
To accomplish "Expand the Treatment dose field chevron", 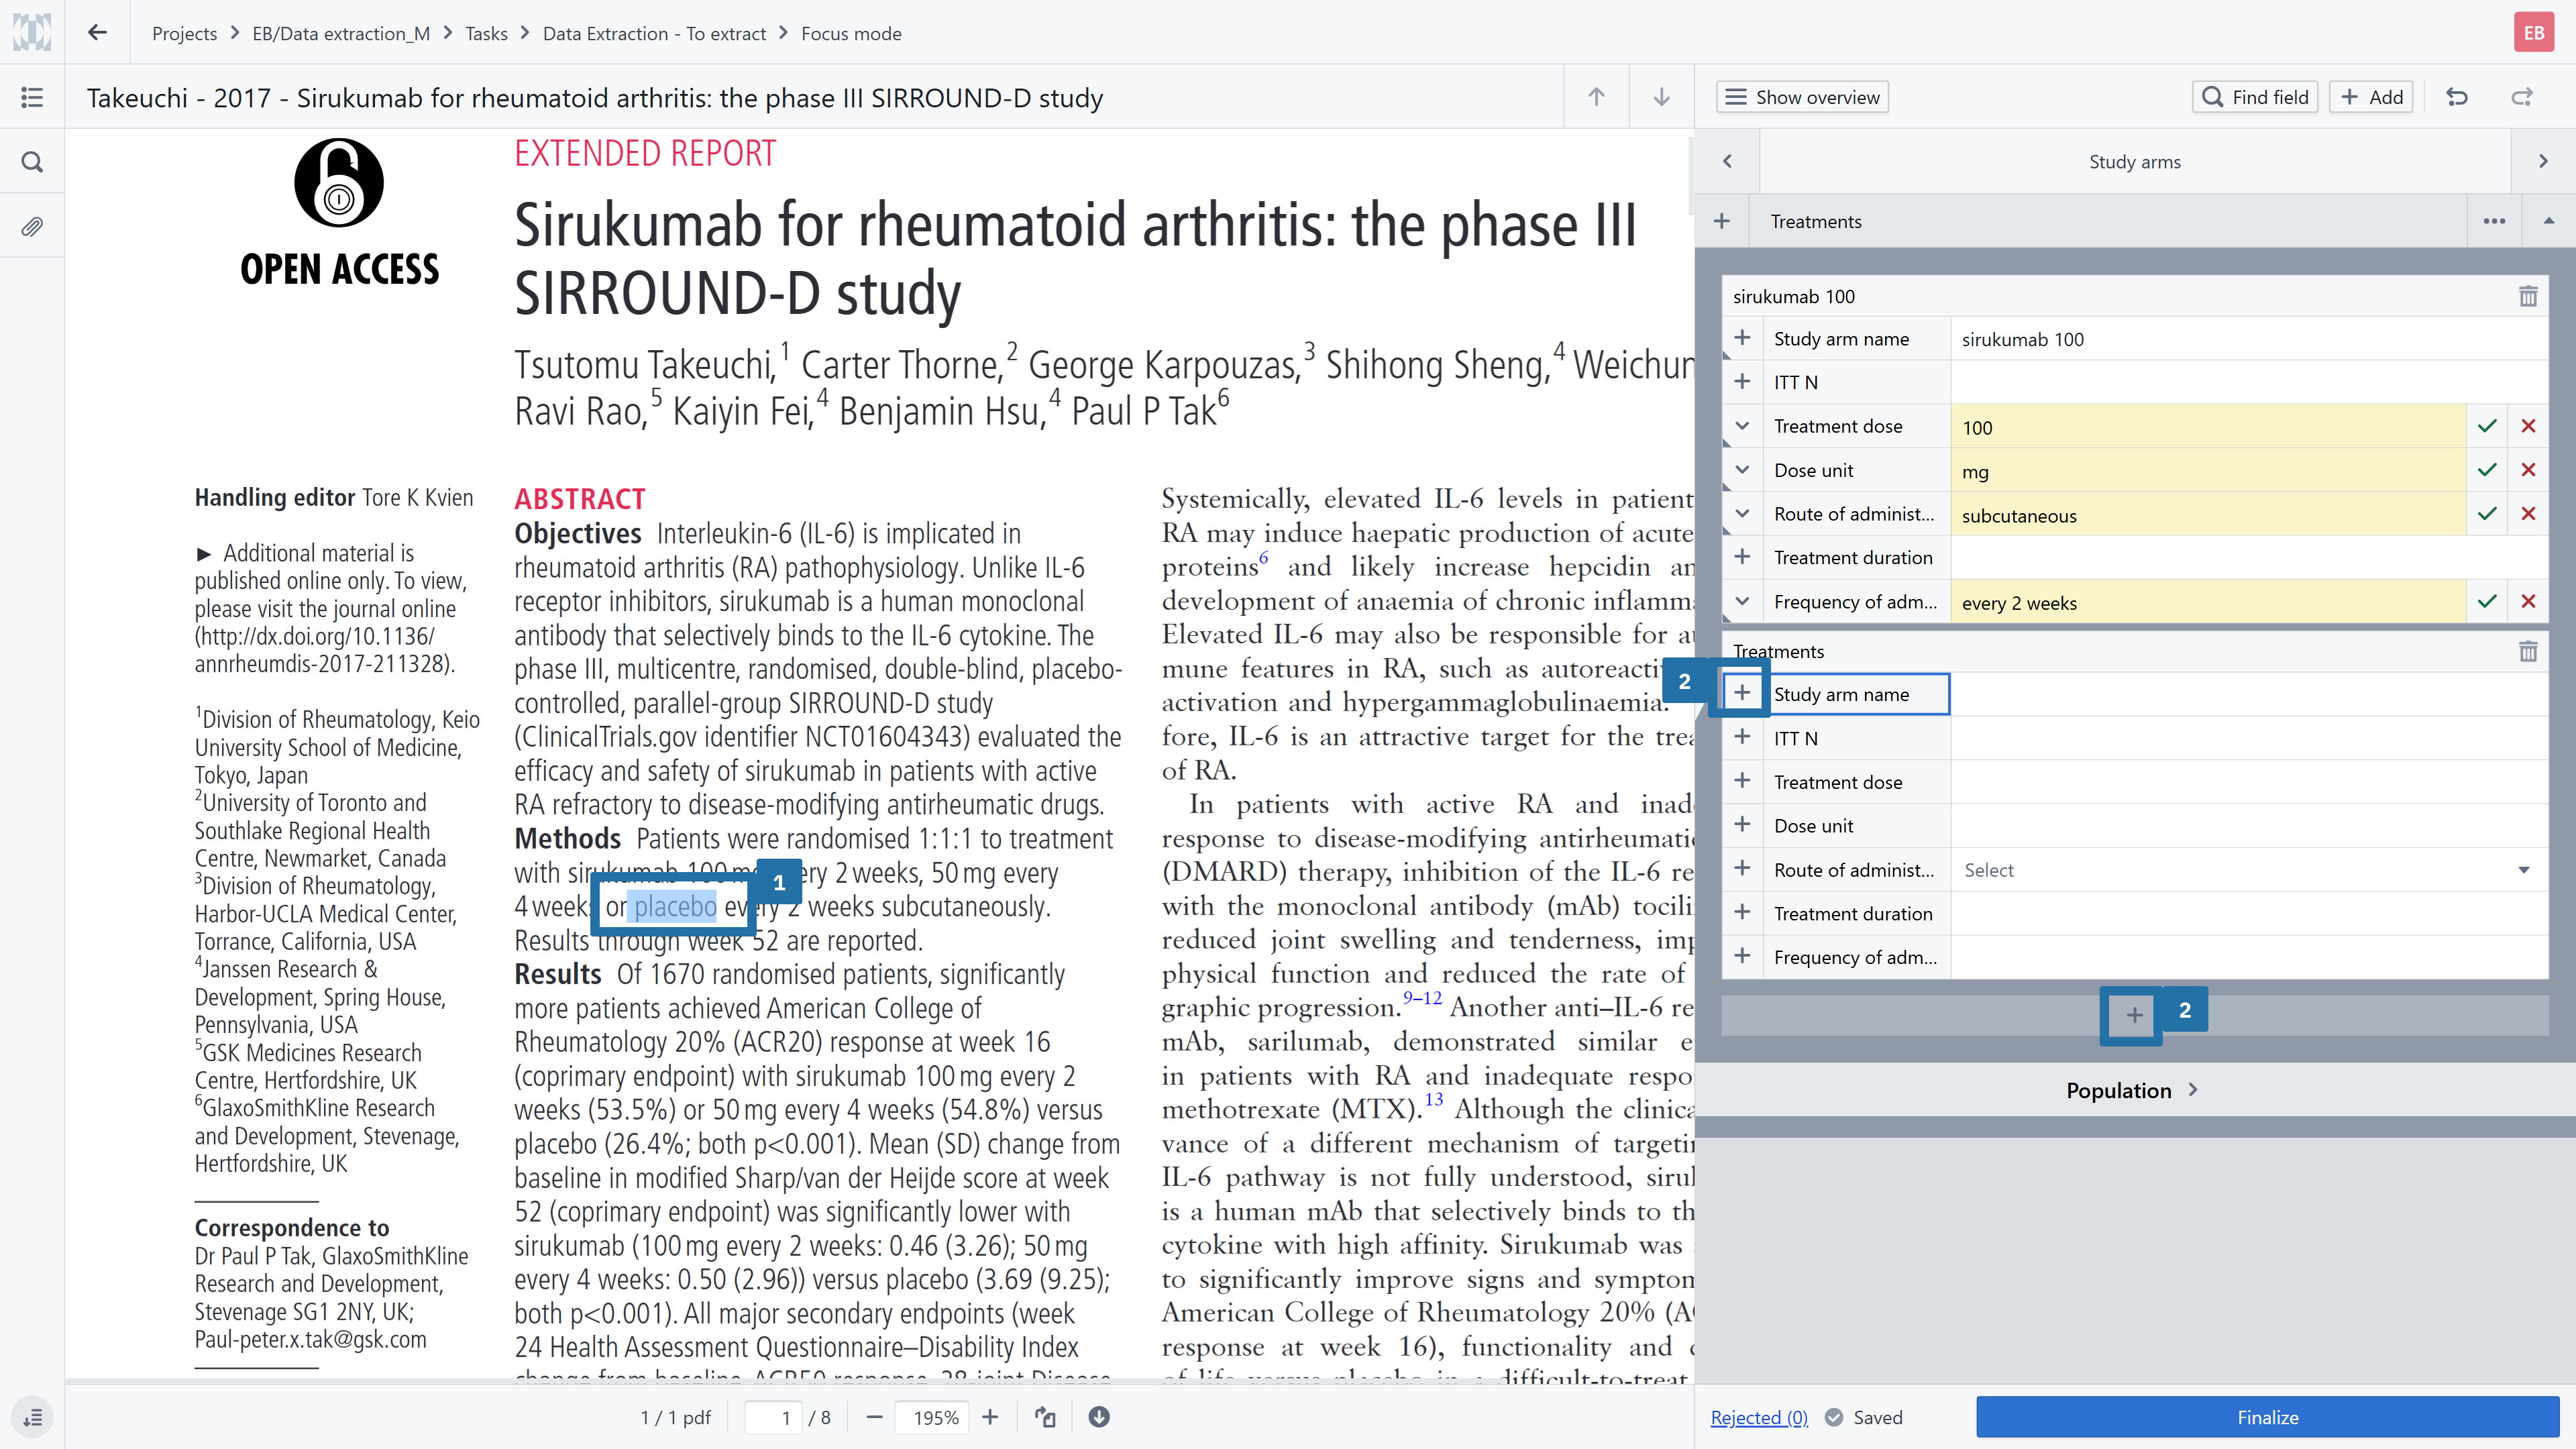I will [1742, 427].
